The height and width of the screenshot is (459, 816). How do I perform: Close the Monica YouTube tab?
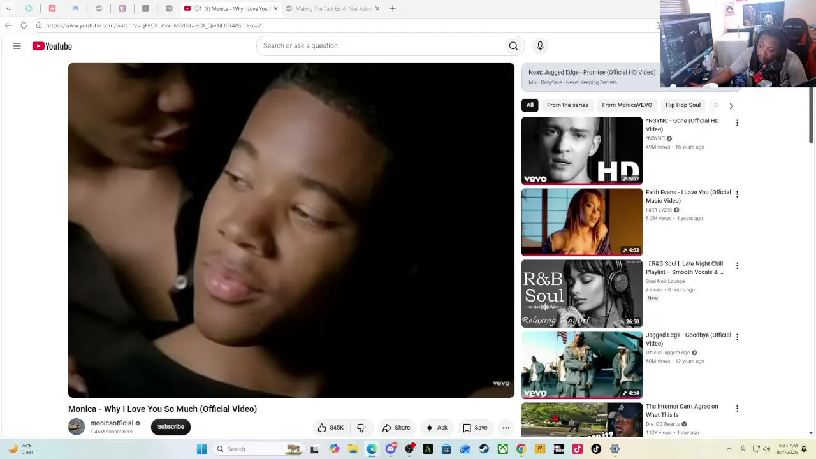point(275,9)
